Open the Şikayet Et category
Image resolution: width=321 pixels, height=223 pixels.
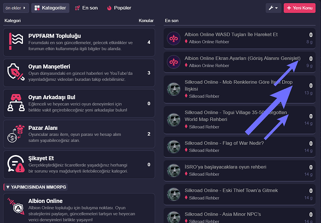pyautogui.click(x=41, y=158)
